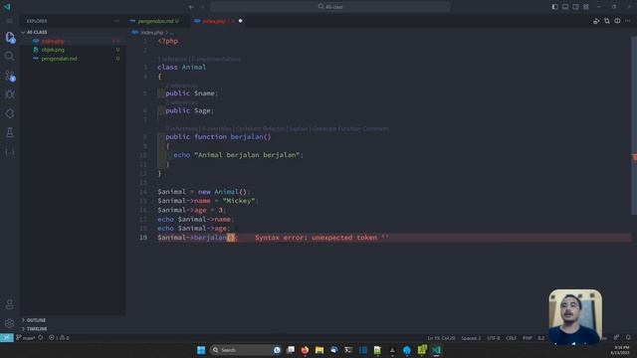Open the hamburger application menu
The image size is (637, 358).
[x=10, y=21]
